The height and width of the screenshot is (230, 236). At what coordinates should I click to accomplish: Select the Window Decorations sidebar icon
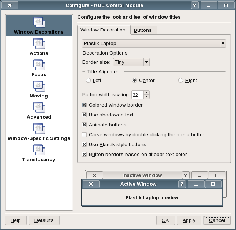(39, 22)
